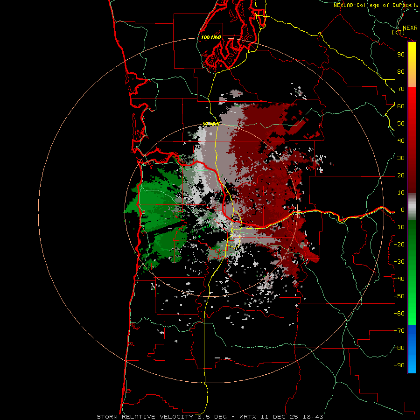The image size is (420, 420).
Task: Click the 90 value on velocity scale
Action: point(401,55)
